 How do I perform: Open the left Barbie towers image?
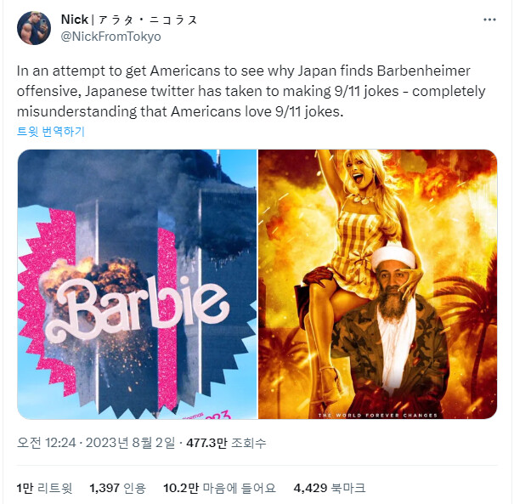point(137,284)
